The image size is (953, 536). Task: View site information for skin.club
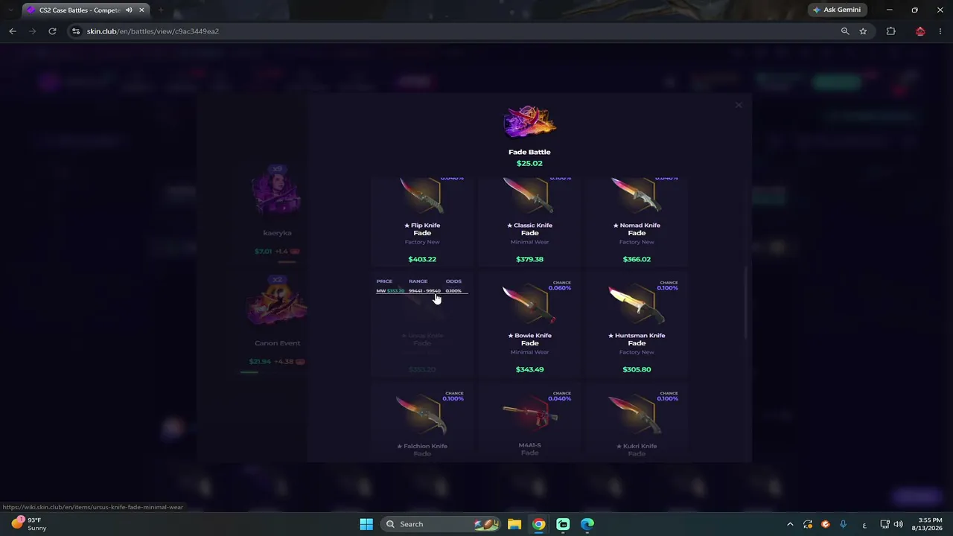click(76, 31)
